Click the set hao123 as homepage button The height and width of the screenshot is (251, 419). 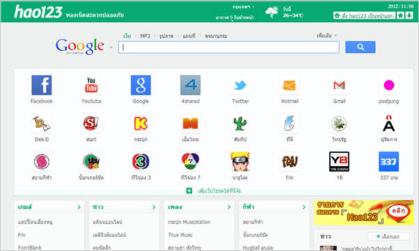[364, 16]
